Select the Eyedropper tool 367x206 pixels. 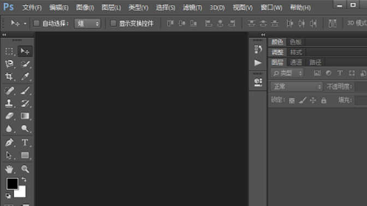[25, 77]
